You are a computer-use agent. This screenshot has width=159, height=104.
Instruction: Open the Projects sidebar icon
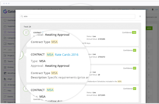tap(5, 55)
